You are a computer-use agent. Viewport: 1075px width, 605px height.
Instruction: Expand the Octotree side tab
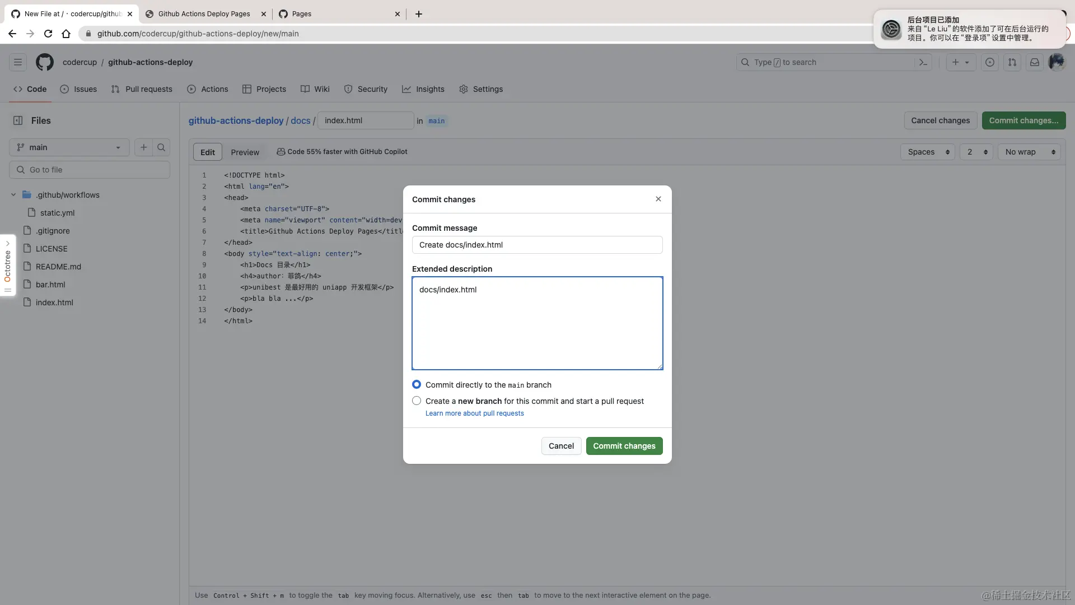tap(8, 266)
